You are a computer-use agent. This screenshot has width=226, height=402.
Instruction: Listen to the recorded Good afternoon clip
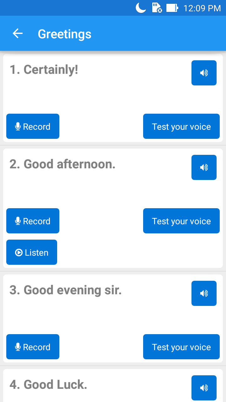coord(32,252)
